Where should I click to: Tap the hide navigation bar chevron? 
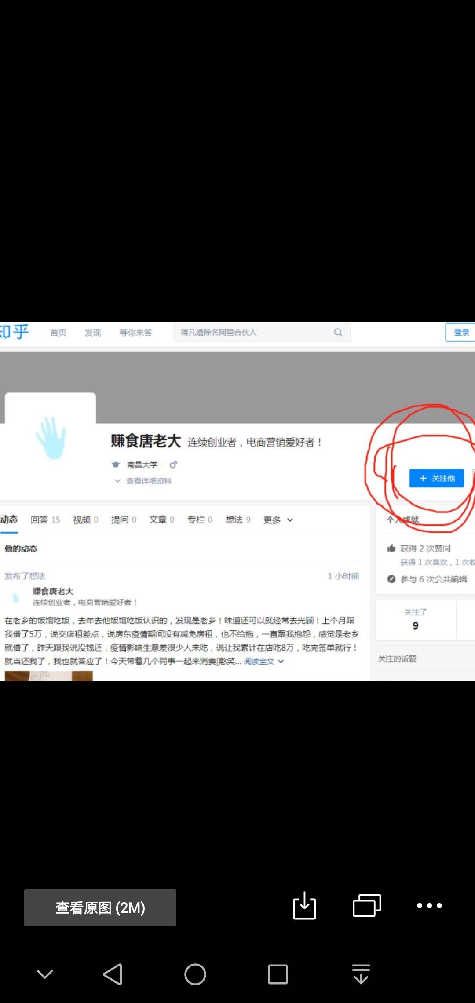44,974
